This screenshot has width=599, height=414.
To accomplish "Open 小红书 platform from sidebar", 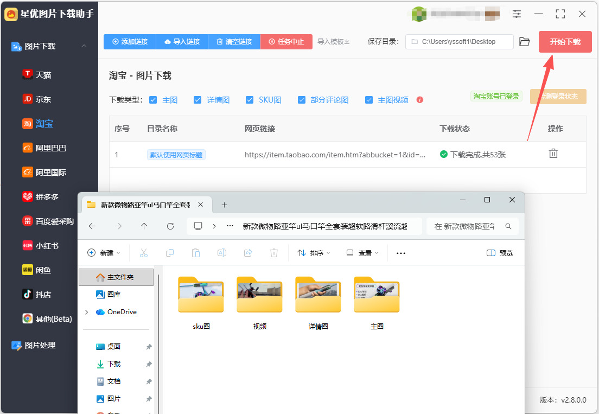I will click(41, 246).
